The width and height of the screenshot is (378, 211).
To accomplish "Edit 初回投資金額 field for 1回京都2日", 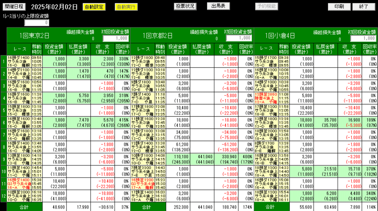I will tap(239, 38).
